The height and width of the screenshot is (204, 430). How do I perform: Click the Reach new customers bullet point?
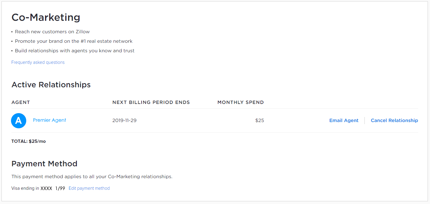coord(52,31)
